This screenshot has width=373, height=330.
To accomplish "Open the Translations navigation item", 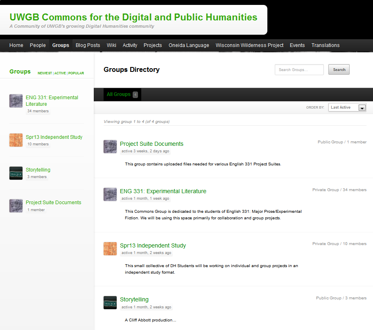I will (x=326, y=45).
